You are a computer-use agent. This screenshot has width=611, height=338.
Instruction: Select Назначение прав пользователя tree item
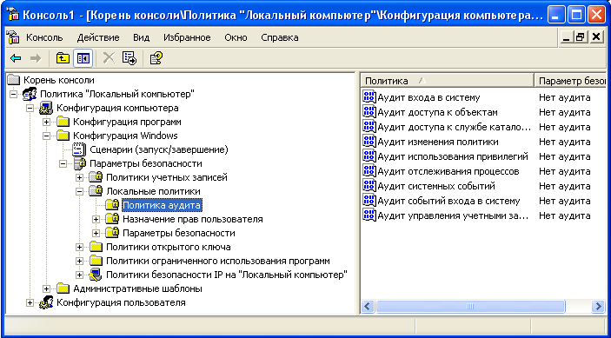192,219
